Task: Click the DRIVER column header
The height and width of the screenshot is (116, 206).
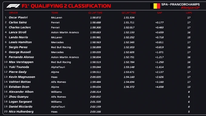Action: (13, 13)
